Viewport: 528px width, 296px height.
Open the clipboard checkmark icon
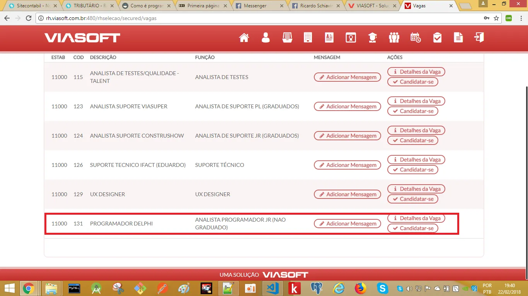pos(437,37)
